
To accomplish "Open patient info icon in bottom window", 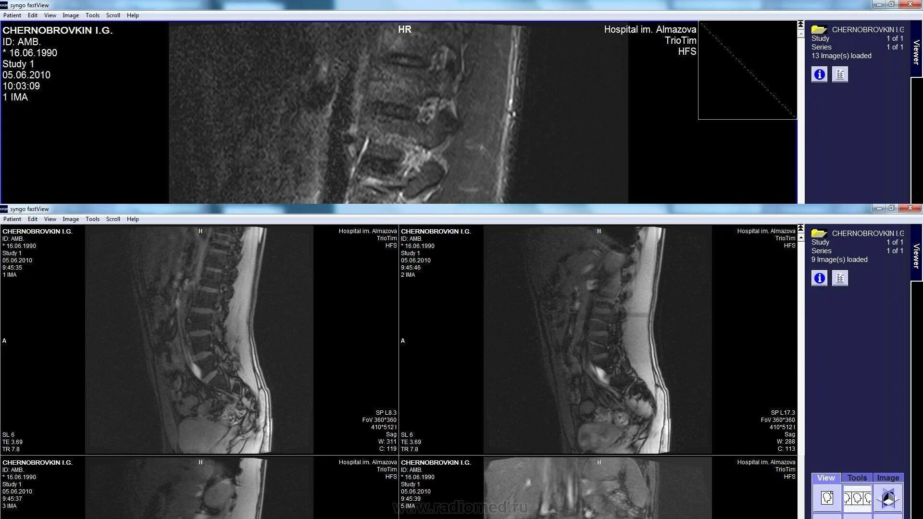I will pyautogui.click(x=820, y=278).
